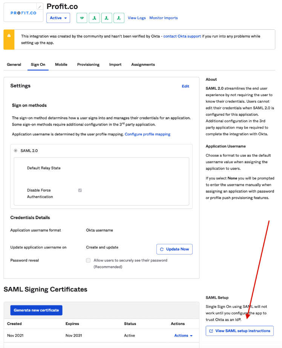Click 'Default Relay State' label
This screenshot has height=348, width=282.
click(x=44, y=168)
